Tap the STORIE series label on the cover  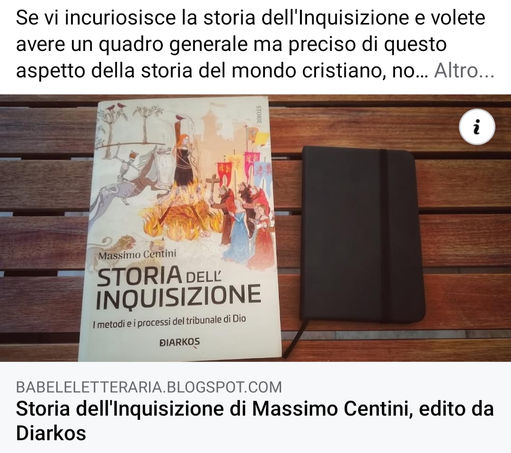click(x=259, y=114)
